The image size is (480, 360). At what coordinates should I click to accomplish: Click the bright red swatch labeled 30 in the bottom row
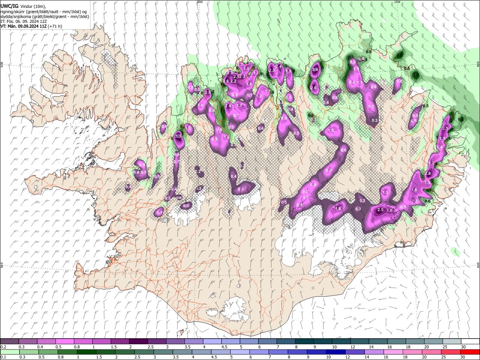(470, 352)
